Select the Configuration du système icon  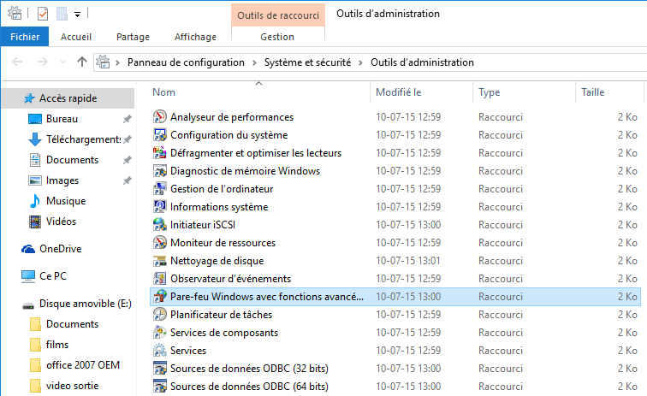coord(160,135)
